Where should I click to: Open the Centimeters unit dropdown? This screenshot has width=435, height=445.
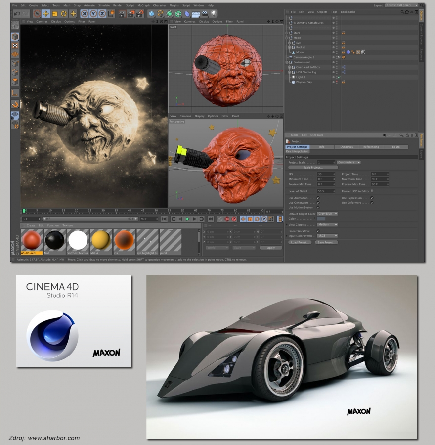click(348, 162)
